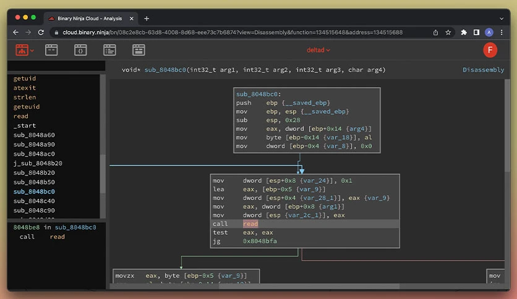Open browser extensions puzzle icon
This screenshot has width=517, height=299.
[x=464, y=32]
